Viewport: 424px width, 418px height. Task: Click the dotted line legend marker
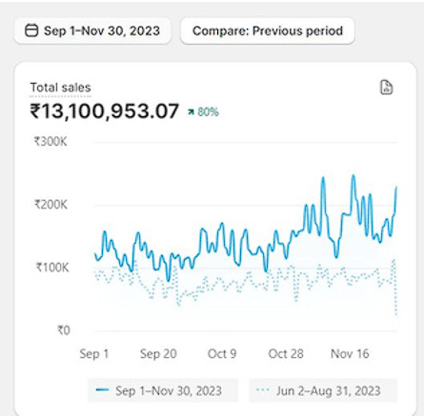point(263,390)
